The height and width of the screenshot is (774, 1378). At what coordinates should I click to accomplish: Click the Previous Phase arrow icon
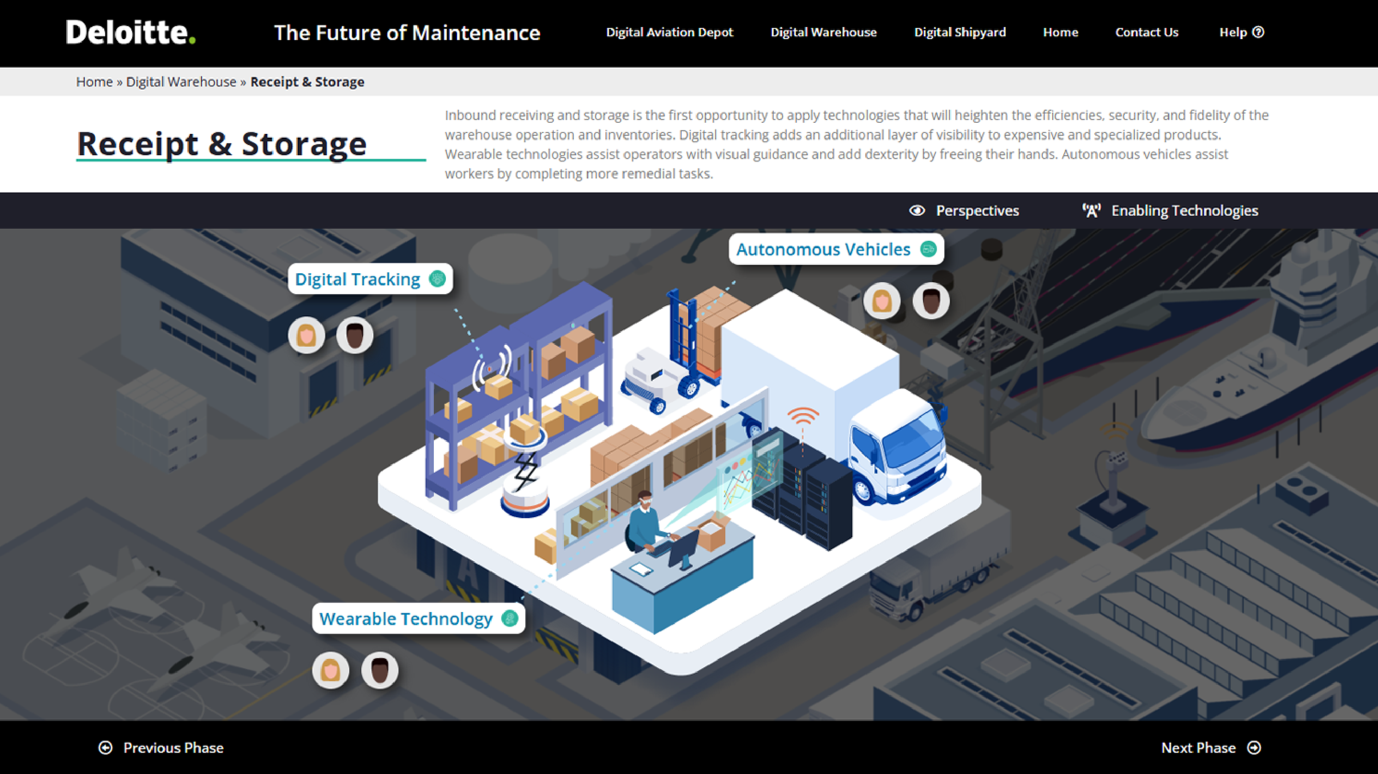tap(105, 748)
